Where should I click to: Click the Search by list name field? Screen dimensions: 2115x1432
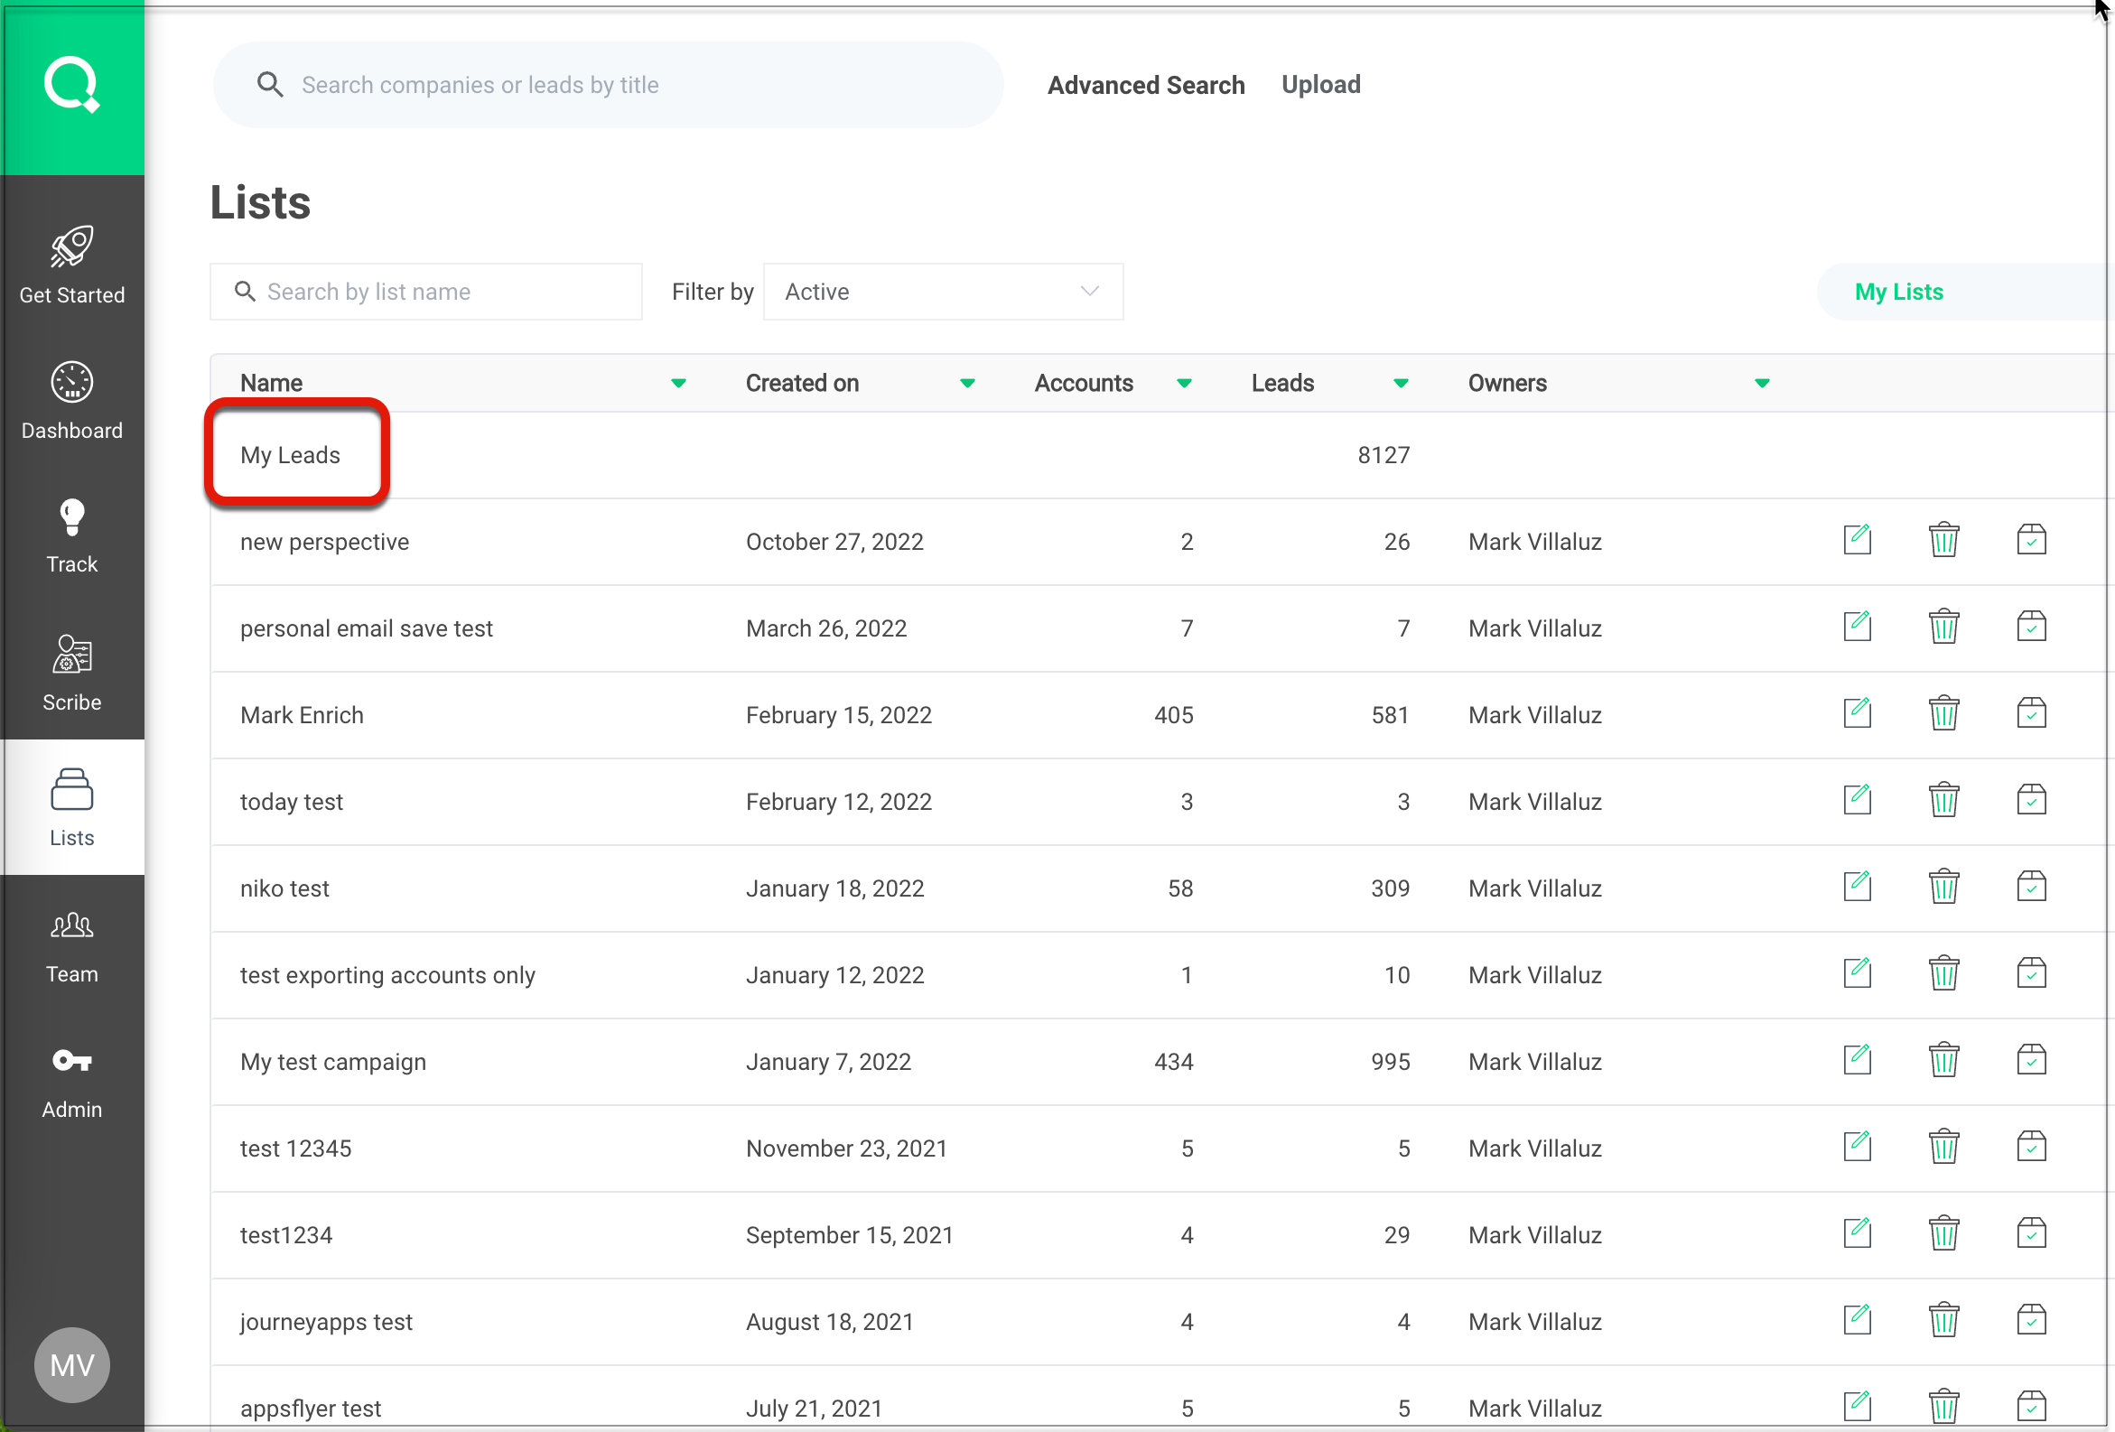coord(426,292)
